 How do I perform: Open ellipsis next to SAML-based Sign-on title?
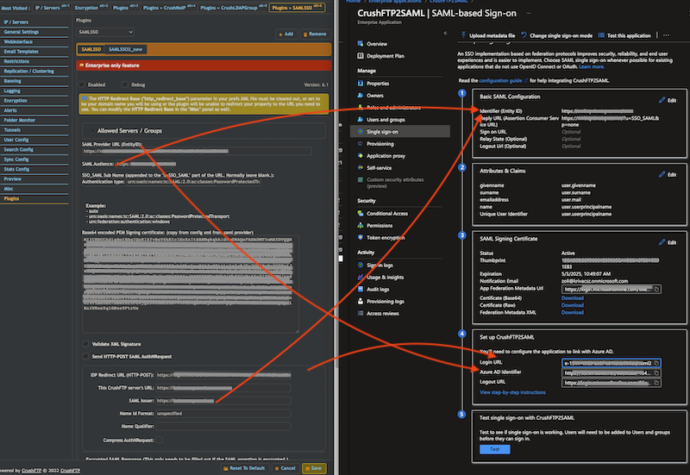(x=528, y=13)
